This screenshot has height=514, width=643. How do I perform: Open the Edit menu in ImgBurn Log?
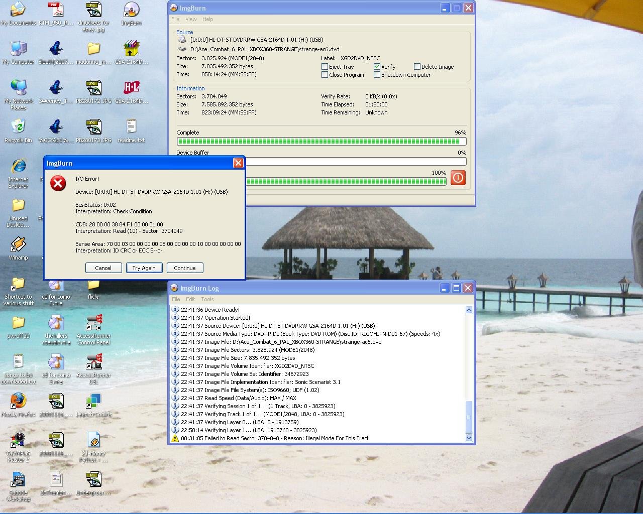pos(190,299)
